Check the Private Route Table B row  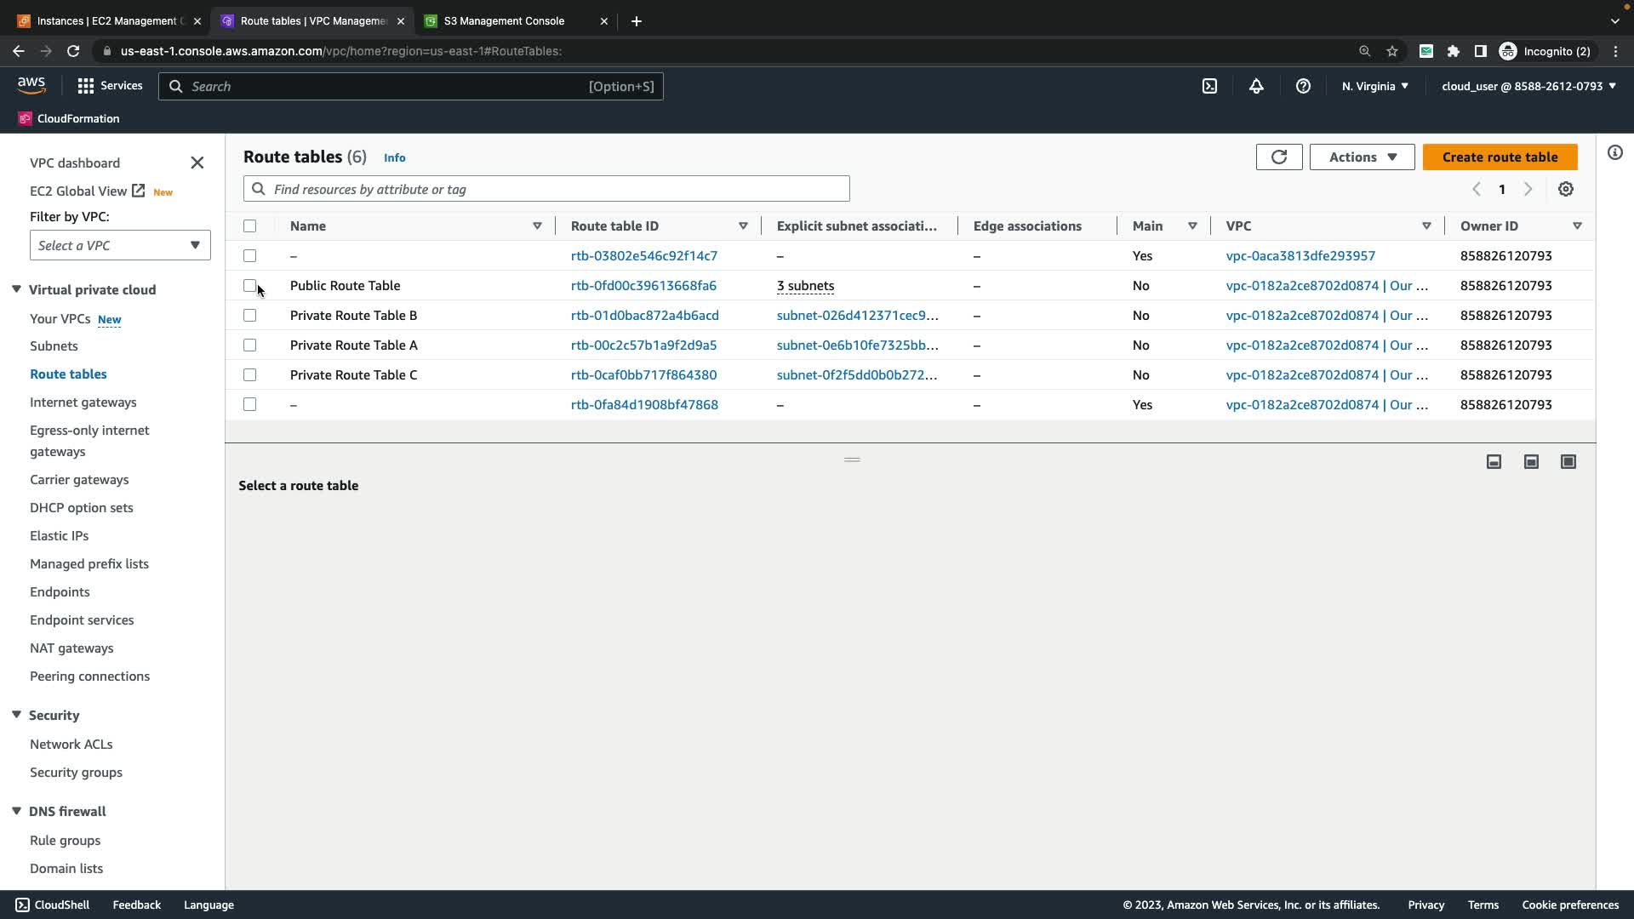(249, 315)
